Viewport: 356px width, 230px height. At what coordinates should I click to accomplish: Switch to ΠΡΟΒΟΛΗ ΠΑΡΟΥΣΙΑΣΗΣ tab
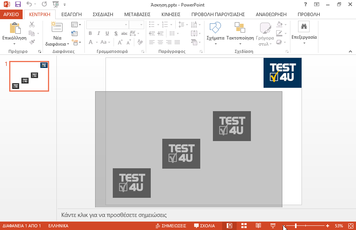(x=218, y=14)
